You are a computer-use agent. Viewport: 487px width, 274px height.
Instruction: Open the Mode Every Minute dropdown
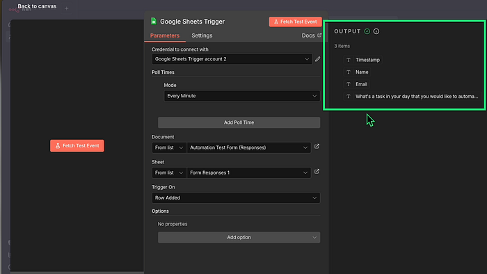242,96
